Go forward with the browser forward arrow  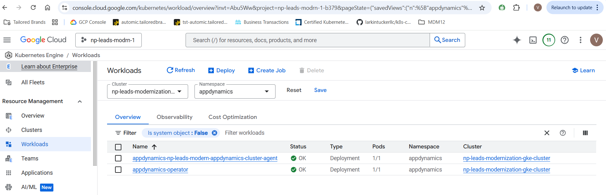(x=19, y=8)
